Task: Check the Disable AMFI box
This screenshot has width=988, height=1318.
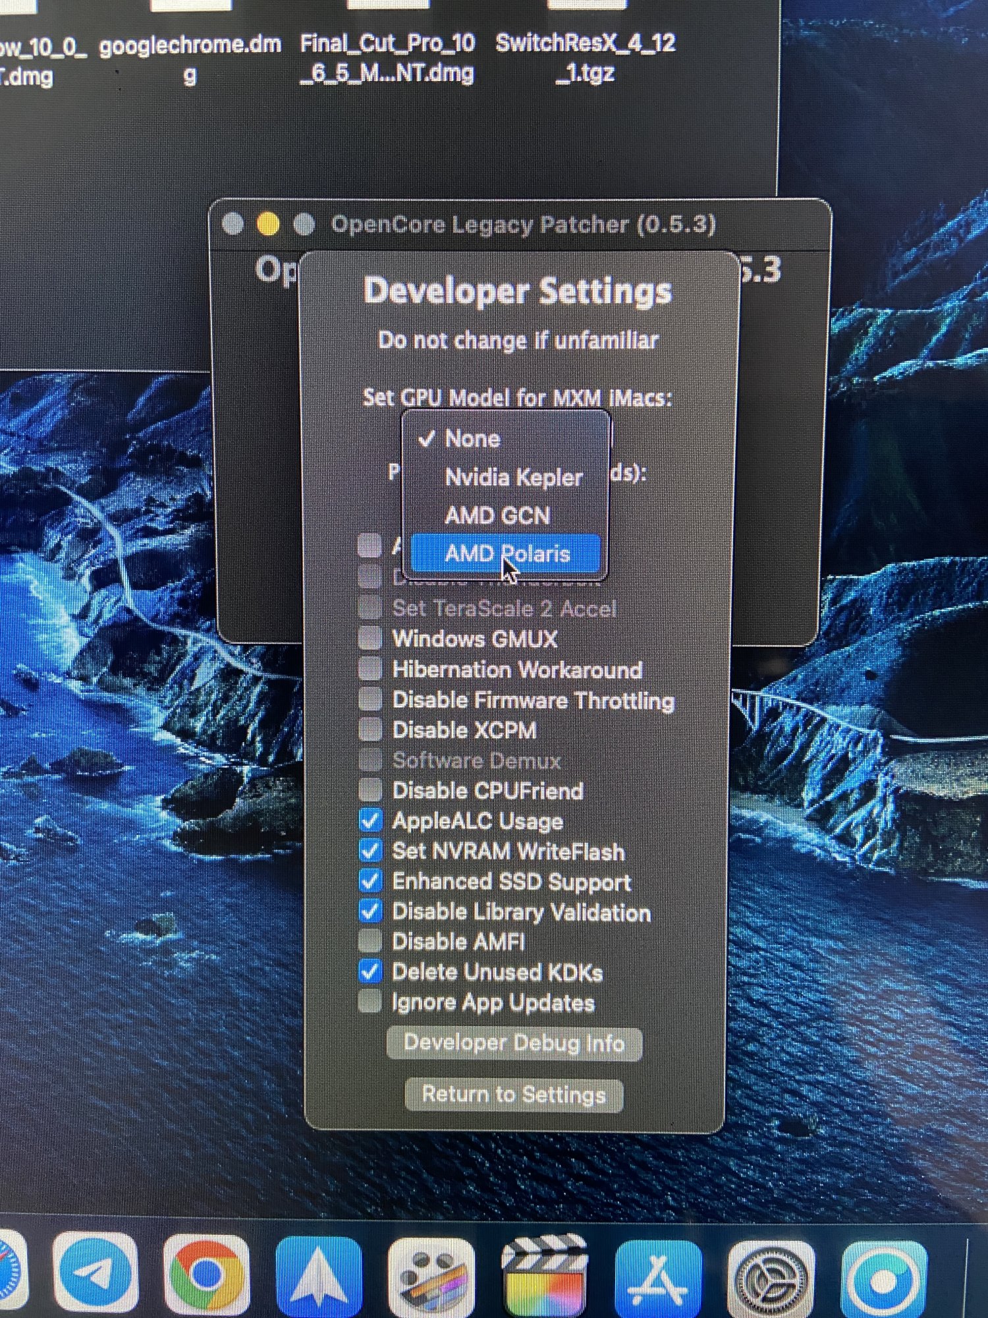Action: tap(370, 941)
